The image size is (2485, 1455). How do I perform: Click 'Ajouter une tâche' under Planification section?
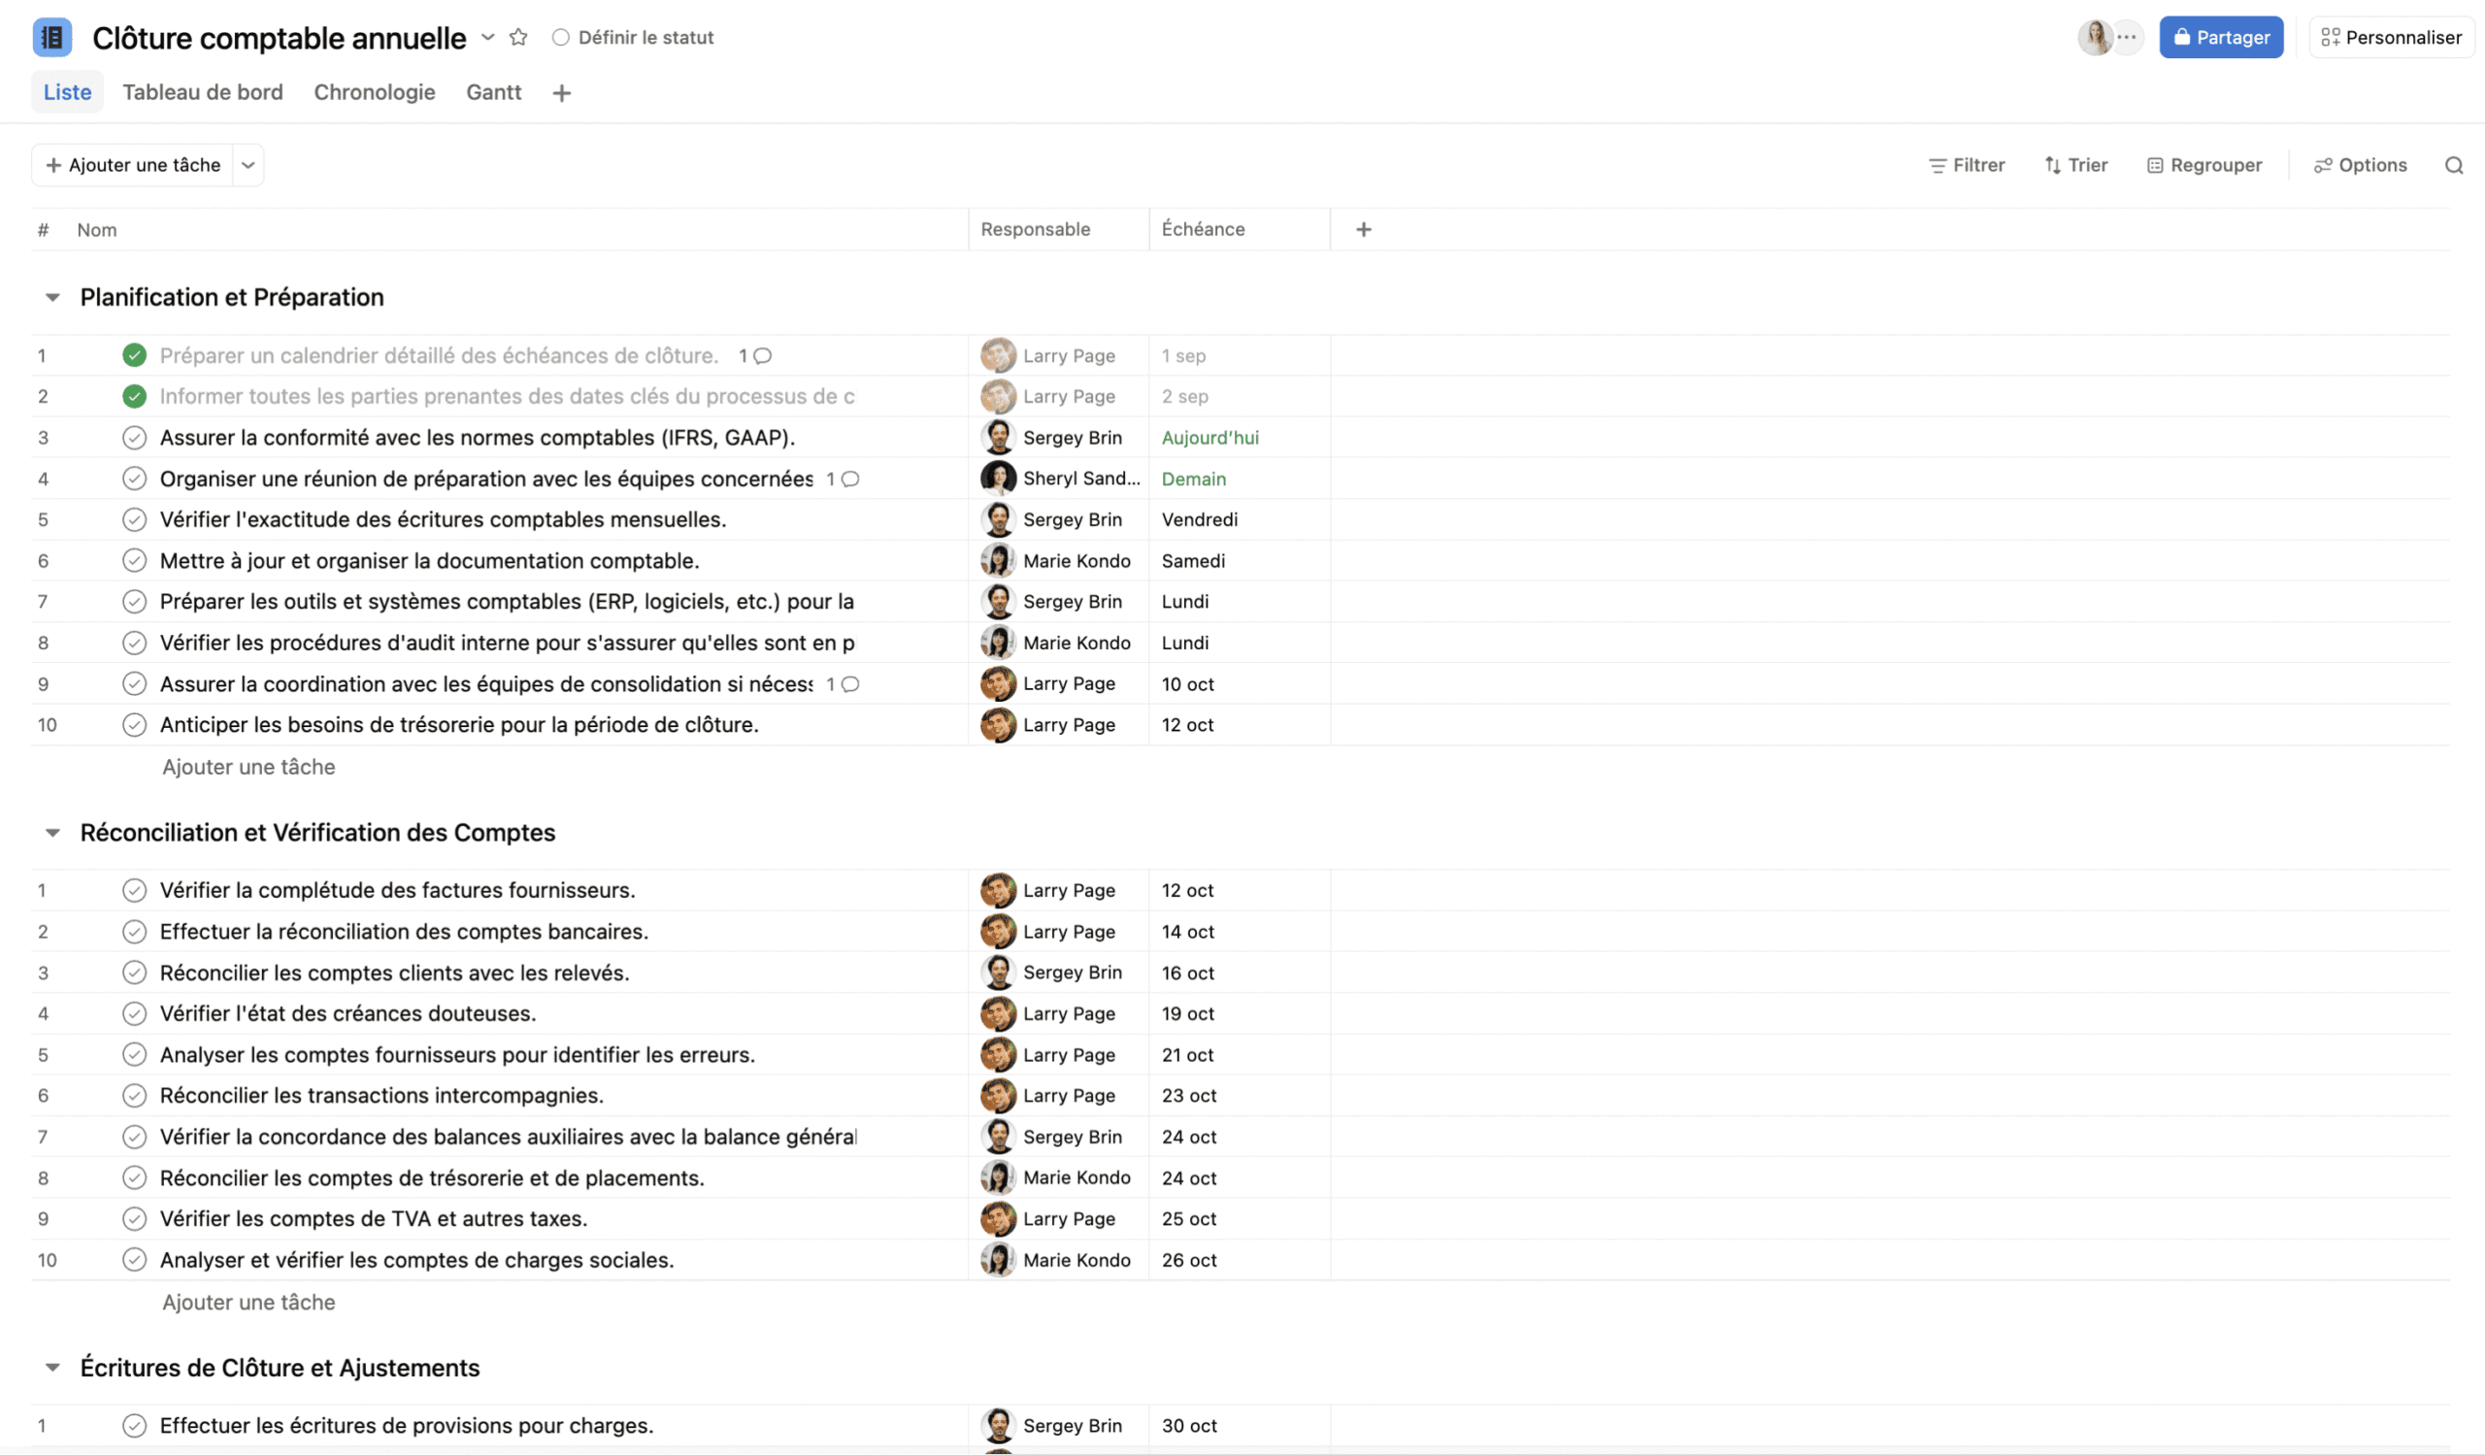pos(248,767)
